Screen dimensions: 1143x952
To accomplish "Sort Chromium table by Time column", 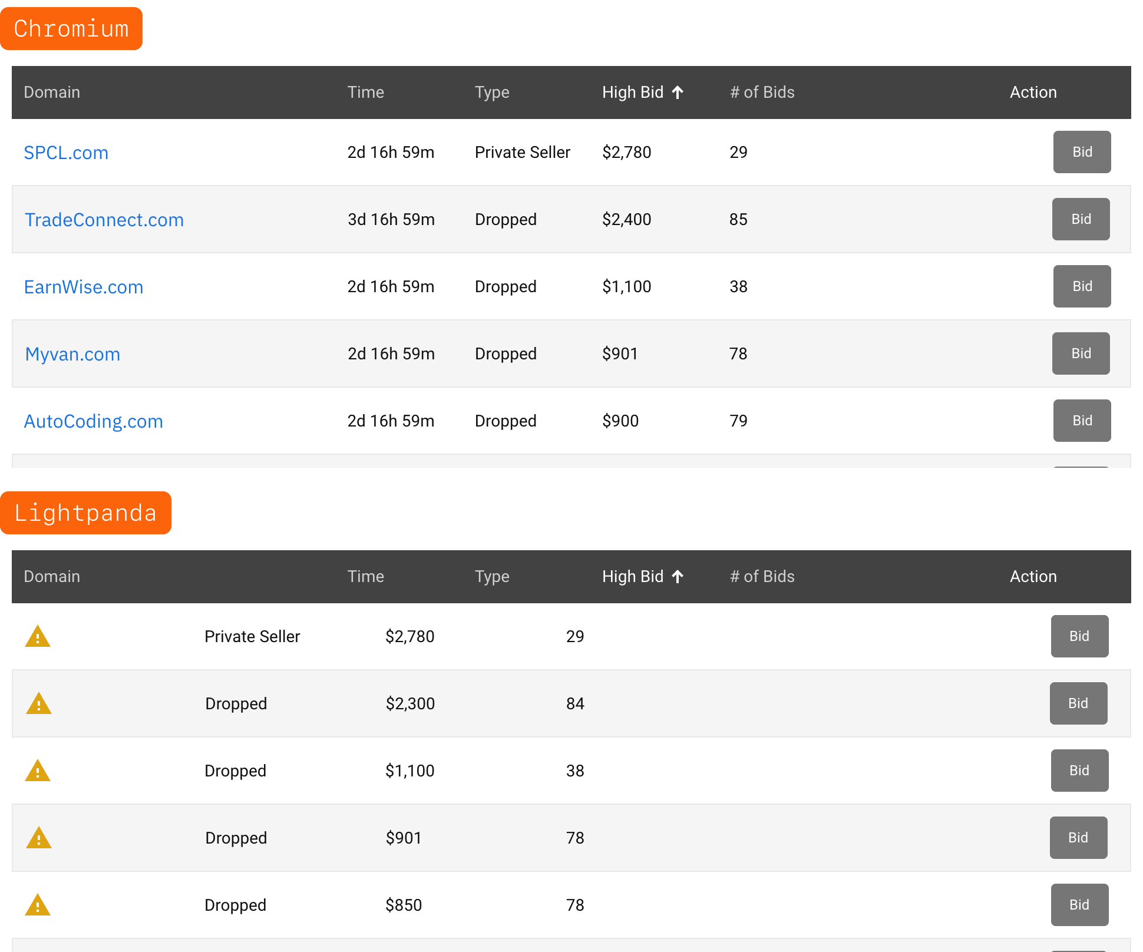I will (x=365, y=92).
